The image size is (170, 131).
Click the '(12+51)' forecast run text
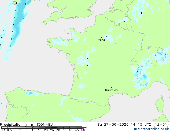click(x=161, y=125)
